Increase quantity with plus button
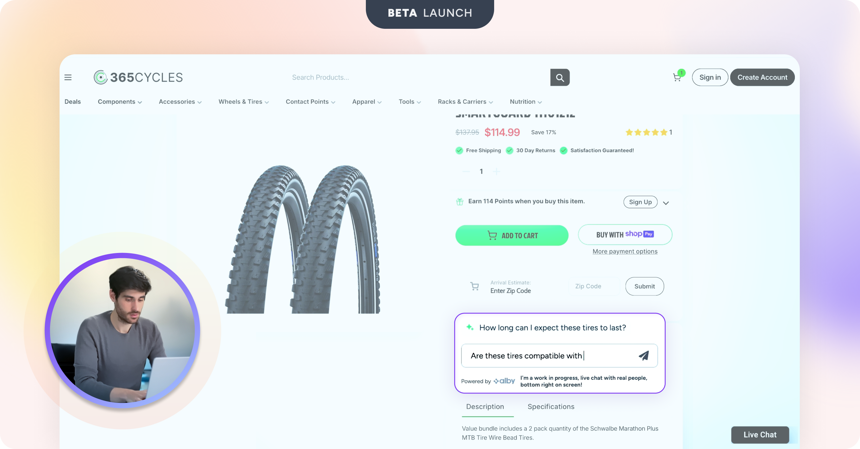 pos(496,171)
